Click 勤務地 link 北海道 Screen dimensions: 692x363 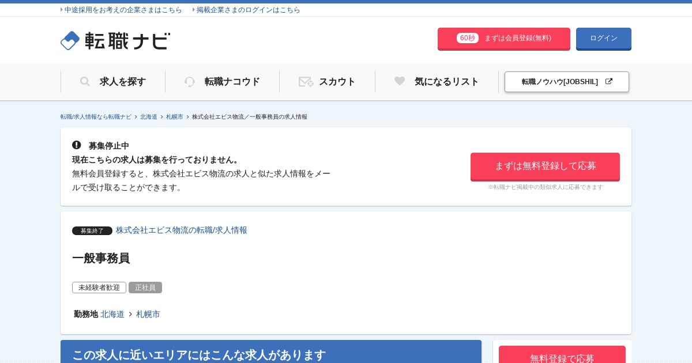tap(112, 315)
